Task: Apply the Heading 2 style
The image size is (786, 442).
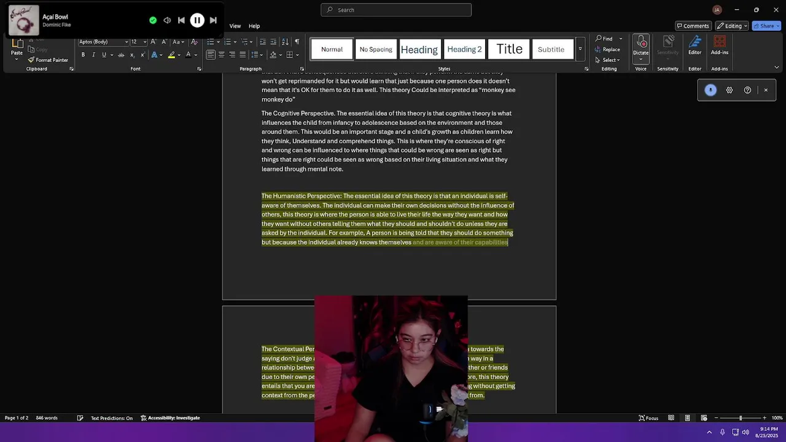Action: click(464, 49)
